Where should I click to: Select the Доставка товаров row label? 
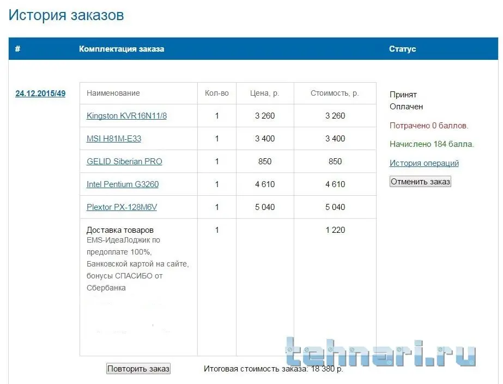pyautogui.click(x=120, y=230)
